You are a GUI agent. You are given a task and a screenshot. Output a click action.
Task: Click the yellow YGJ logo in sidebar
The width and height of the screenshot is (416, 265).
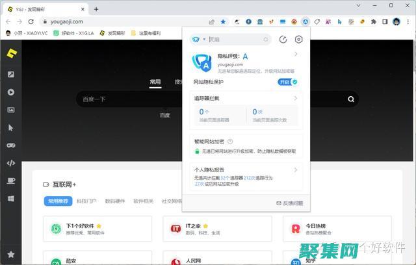pyautogui.click(x=12, y=53)
